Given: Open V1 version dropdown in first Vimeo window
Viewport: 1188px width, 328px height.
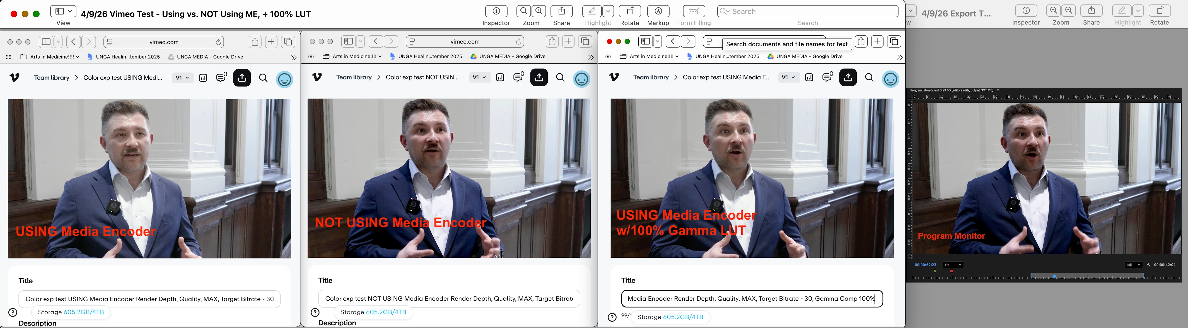Looking at the screenshot, I should (182, 78).
